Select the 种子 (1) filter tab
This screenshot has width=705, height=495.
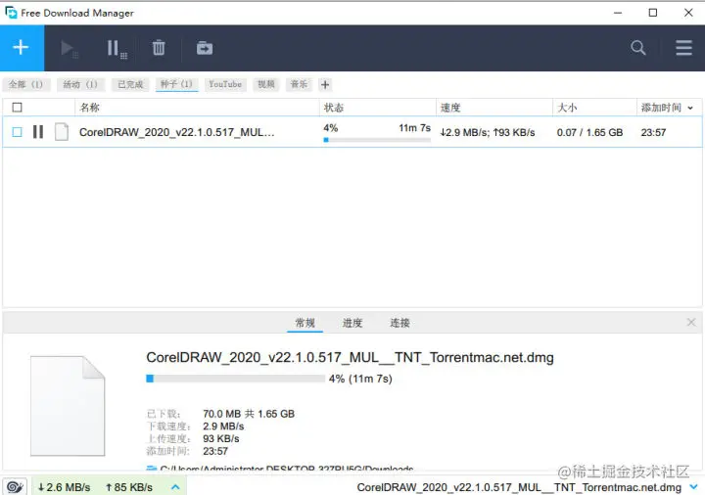[176, 84]
